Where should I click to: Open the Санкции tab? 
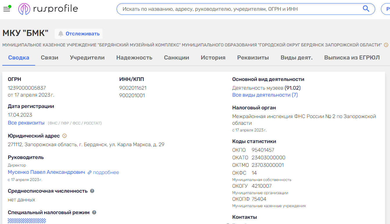[176, 57]
